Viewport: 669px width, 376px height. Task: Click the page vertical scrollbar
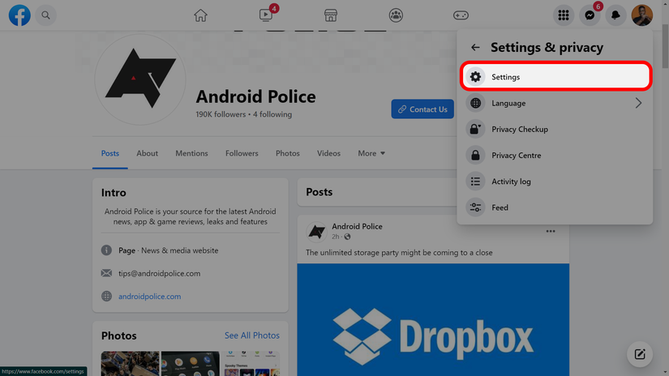(x=665, y=46)
